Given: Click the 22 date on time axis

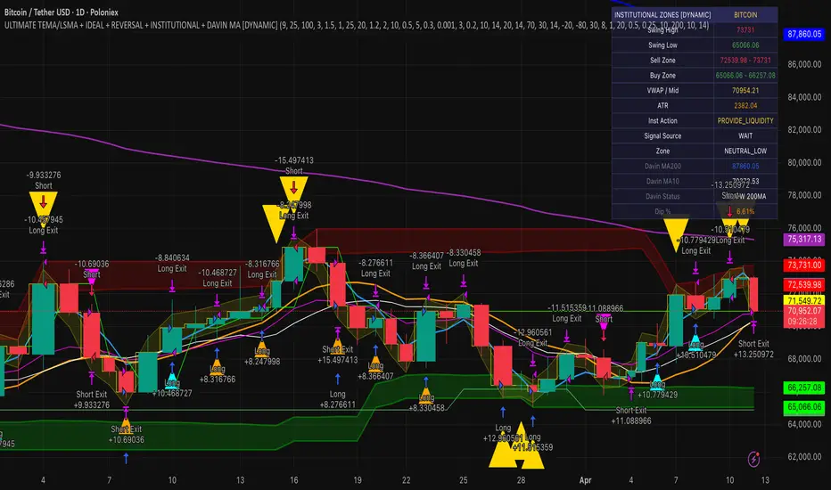Looking at the screenshot, I should (406, 480).
